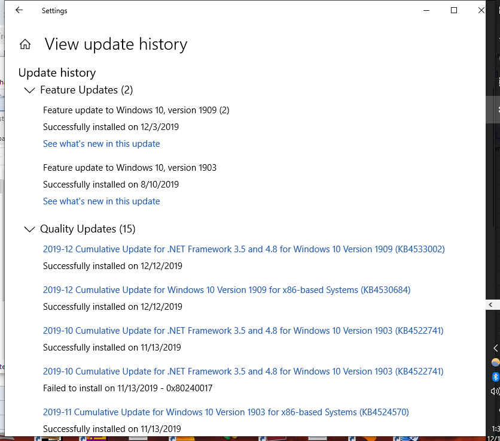Image resolution: width=500 pixels, height=441 pixels.
Task: Open failed KB4522741 update link
Action: point(243,371)
